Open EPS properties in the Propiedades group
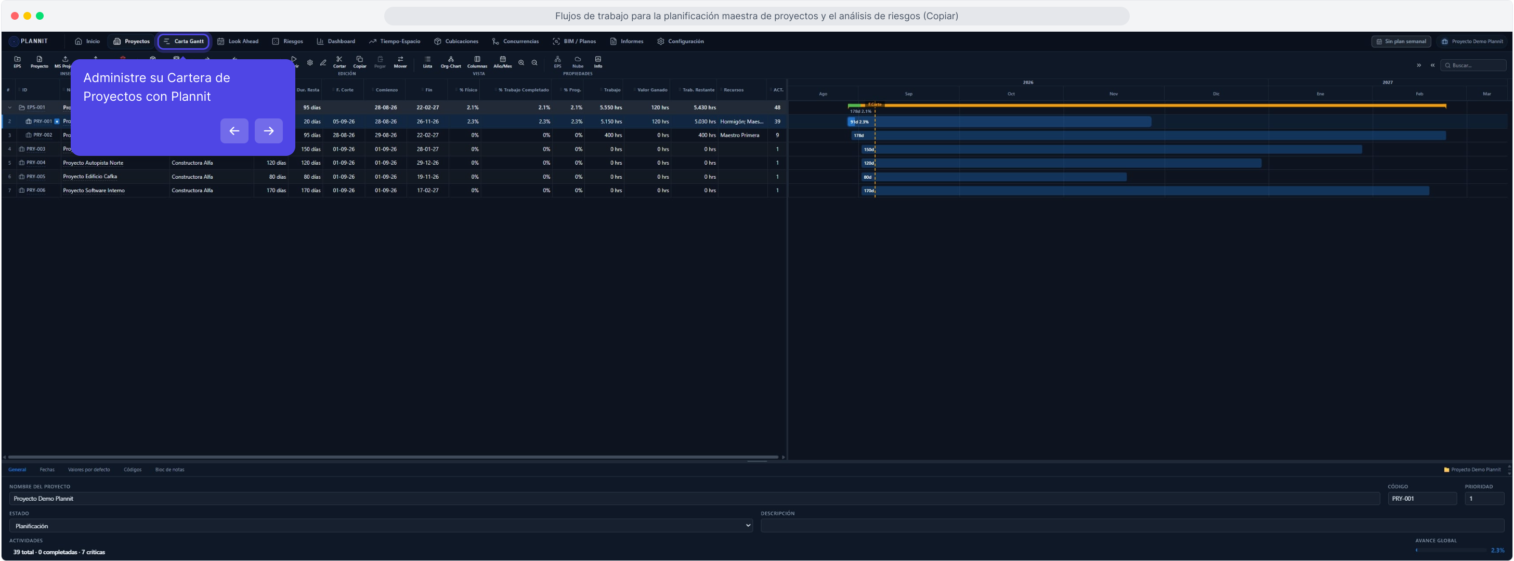 point(558,62)
